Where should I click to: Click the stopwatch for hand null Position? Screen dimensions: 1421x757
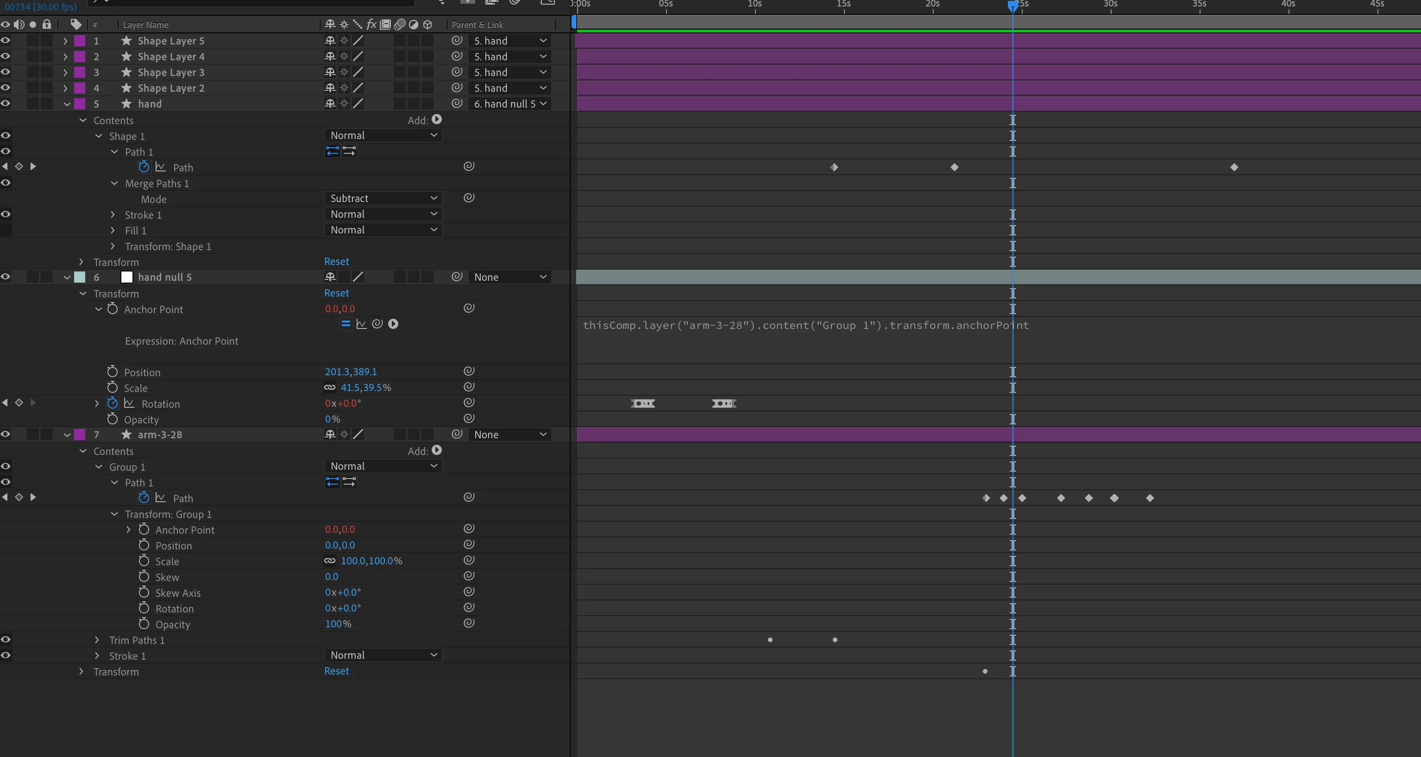113,372
